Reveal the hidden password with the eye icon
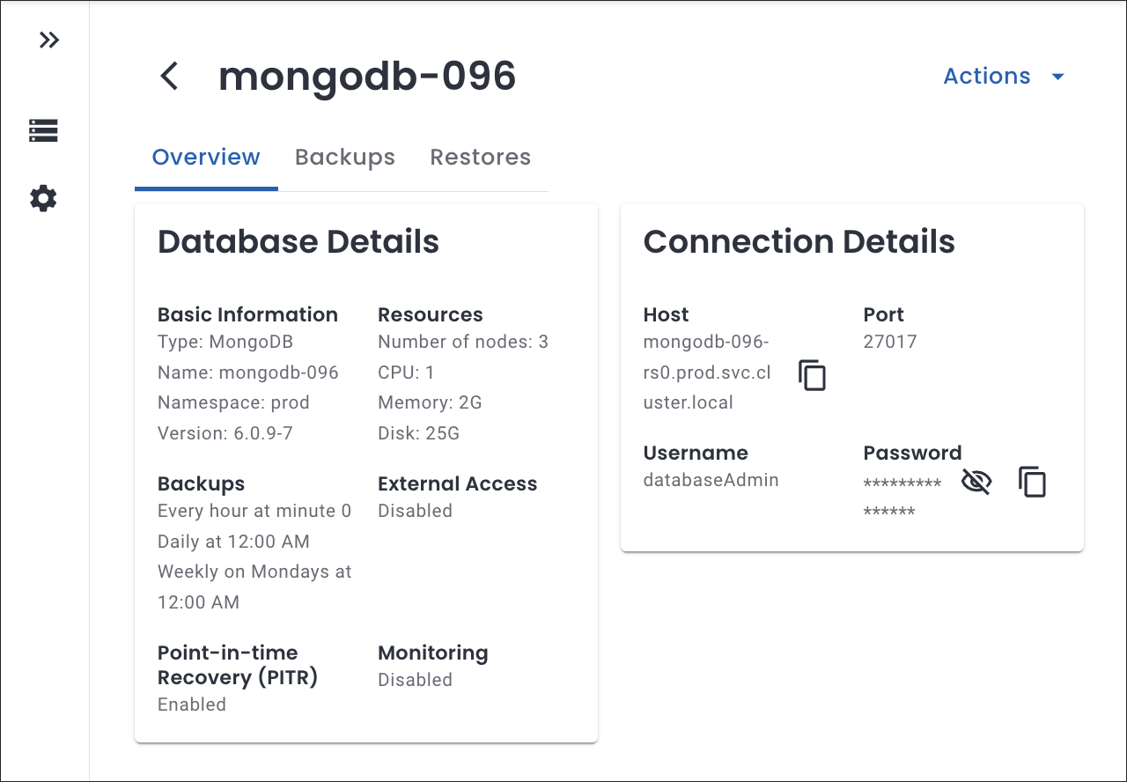Screen dimensions: 1127x782 976,482
